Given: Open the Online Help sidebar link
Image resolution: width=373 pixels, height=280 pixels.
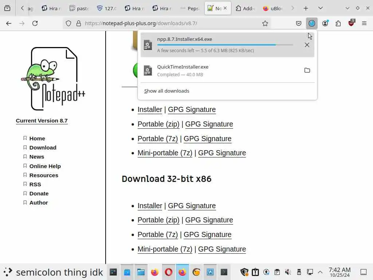Looking at the screenshot, I should 45,166.
